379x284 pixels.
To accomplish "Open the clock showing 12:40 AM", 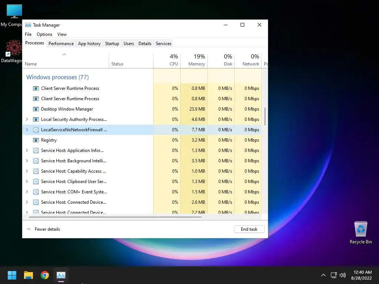I will coord(362,275).
